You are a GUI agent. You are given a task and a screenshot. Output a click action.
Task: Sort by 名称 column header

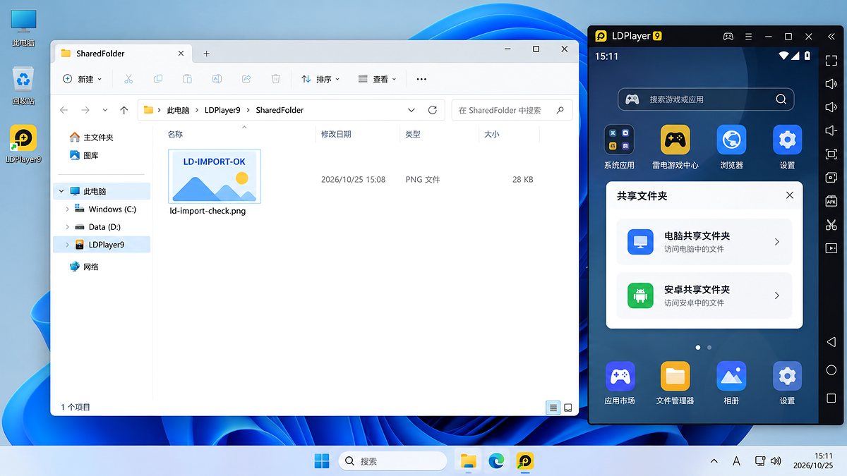tap(175, 134)
